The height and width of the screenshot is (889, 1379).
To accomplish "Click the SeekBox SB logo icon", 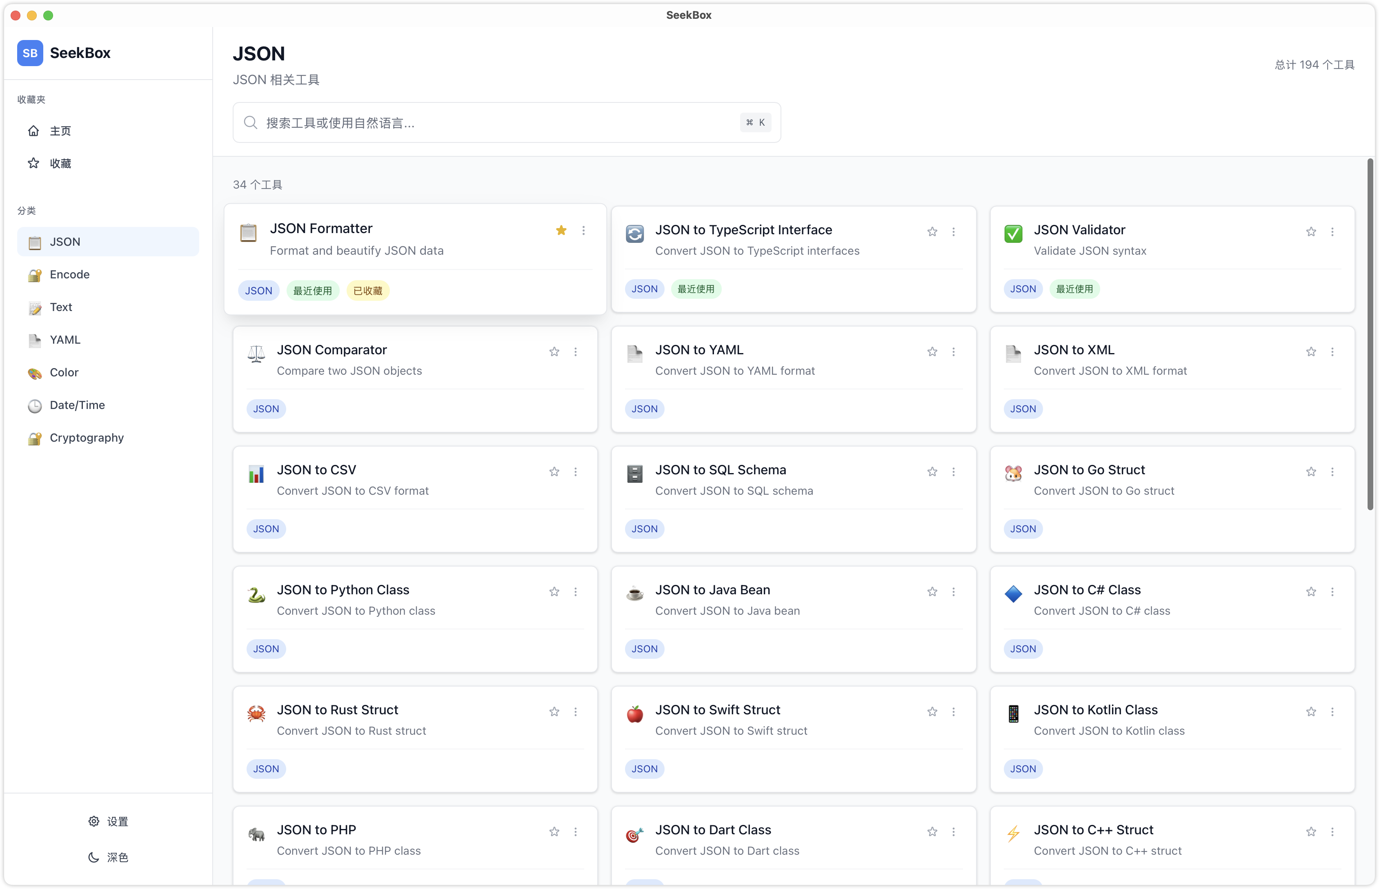I will coord(30,53).
